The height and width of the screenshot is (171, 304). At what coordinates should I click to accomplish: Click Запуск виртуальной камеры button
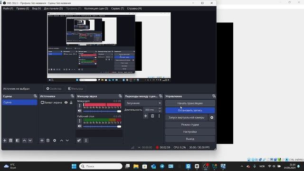coord(186,117)
